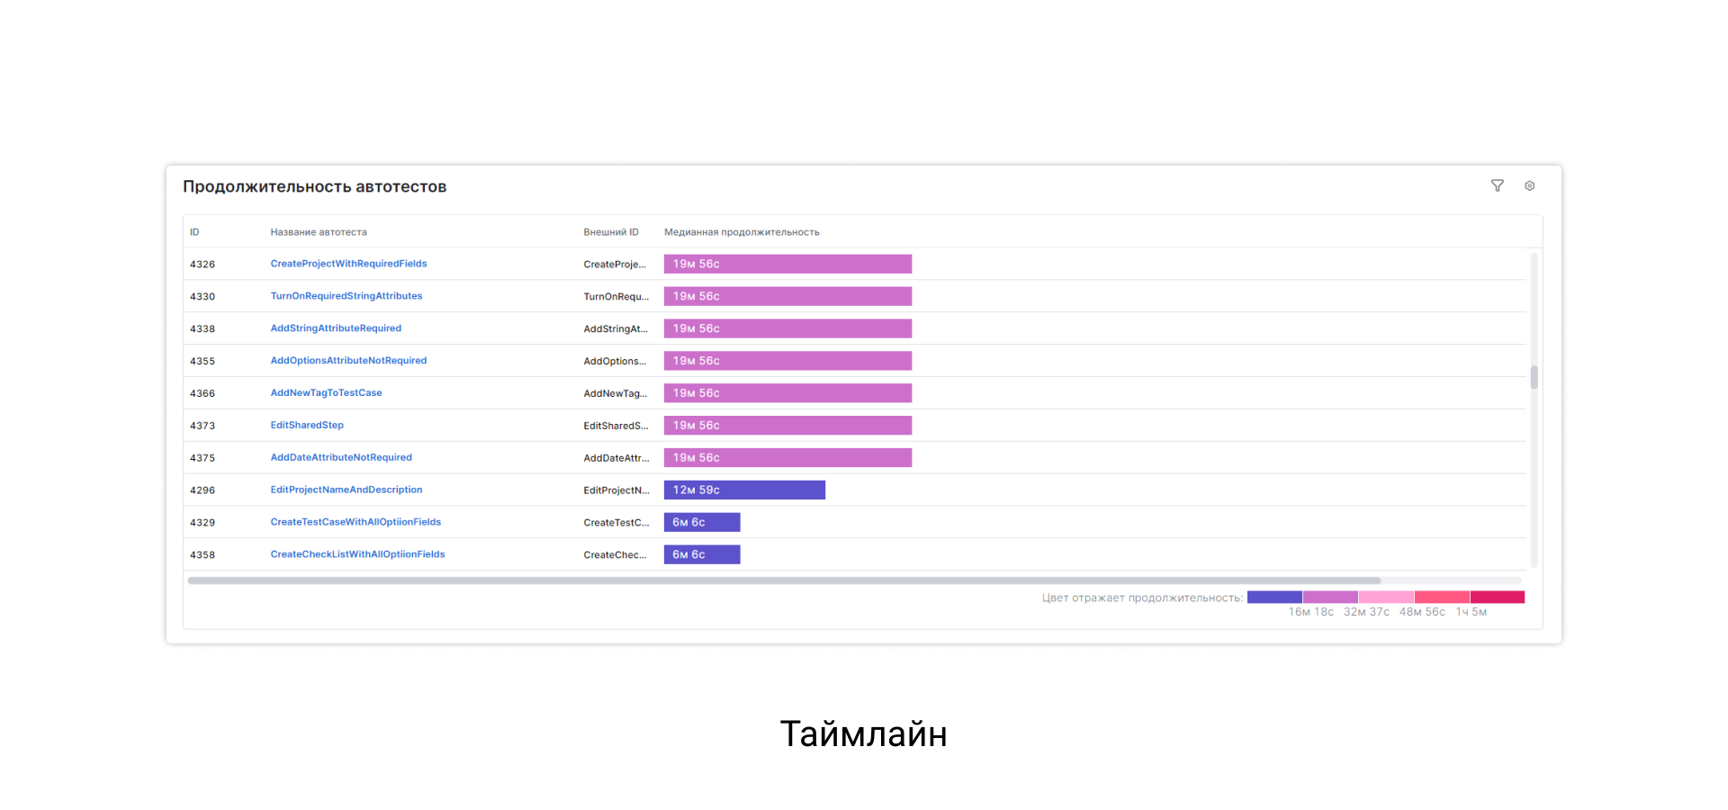Click the horizontal scrollbar thumb
1728x810 pixels.
click(x=784, y=580)
